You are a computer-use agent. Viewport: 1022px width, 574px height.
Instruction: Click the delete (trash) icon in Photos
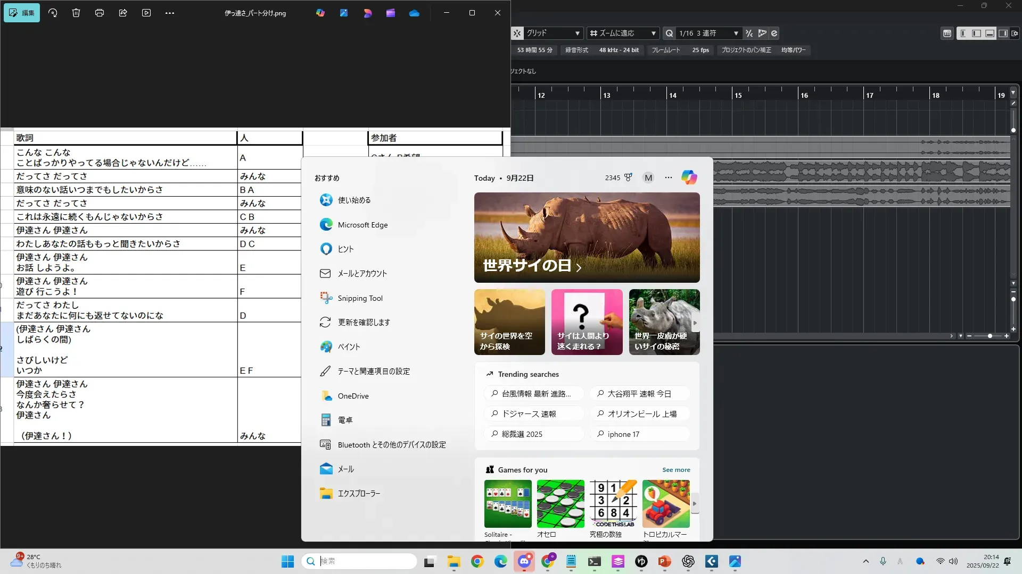[76, 13]
